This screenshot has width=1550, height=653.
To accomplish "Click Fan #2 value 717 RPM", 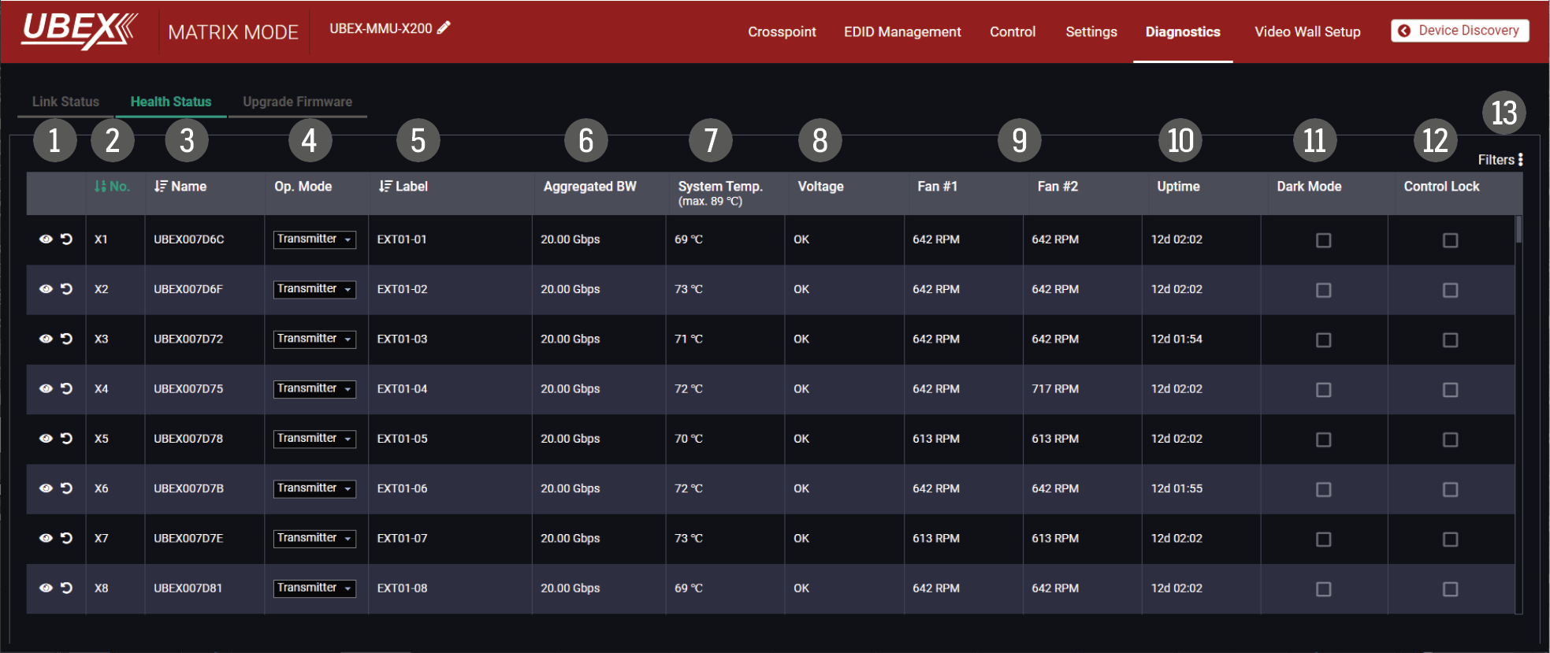I will pyautogui.click(x=1055, y=388).
